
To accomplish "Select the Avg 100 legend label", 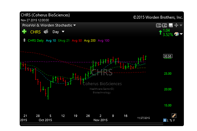I will tap(103, 41).
